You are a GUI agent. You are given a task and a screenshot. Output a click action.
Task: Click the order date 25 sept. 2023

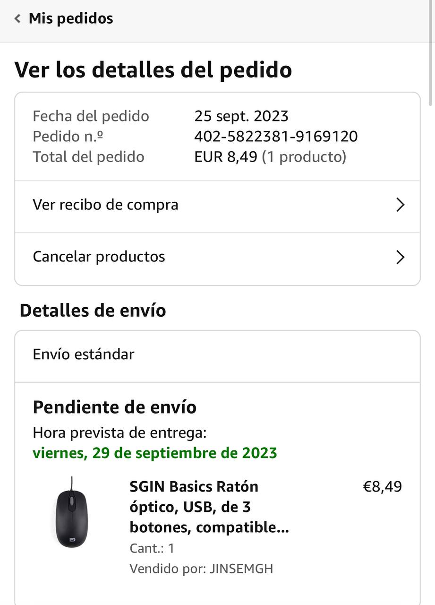tap(241, 116)
